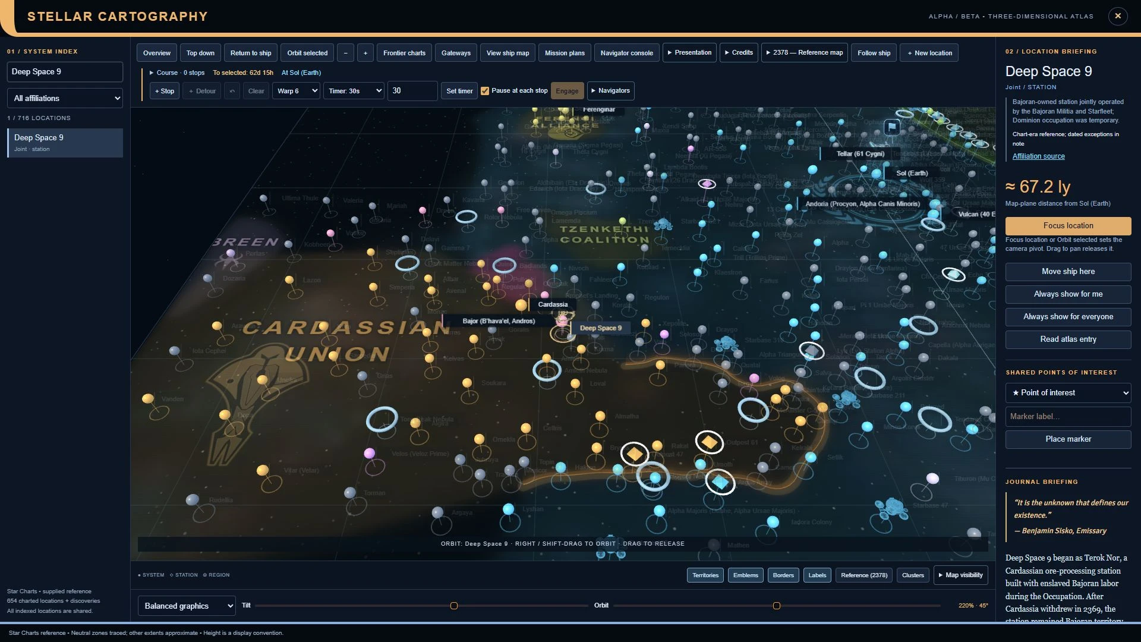Toggle the Emblems layer
1141x642 pixels.
pos(745,575)
